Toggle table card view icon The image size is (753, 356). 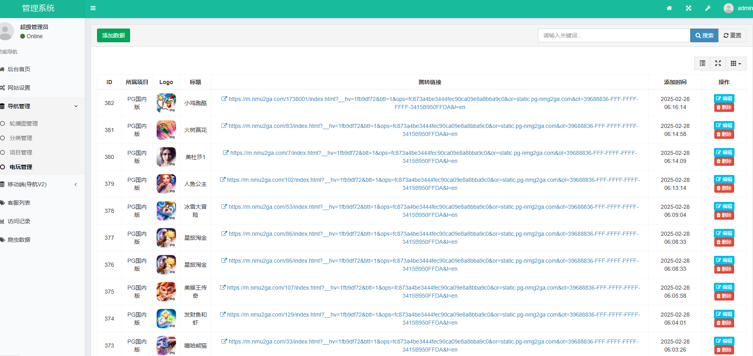click(x=702, y=64)
